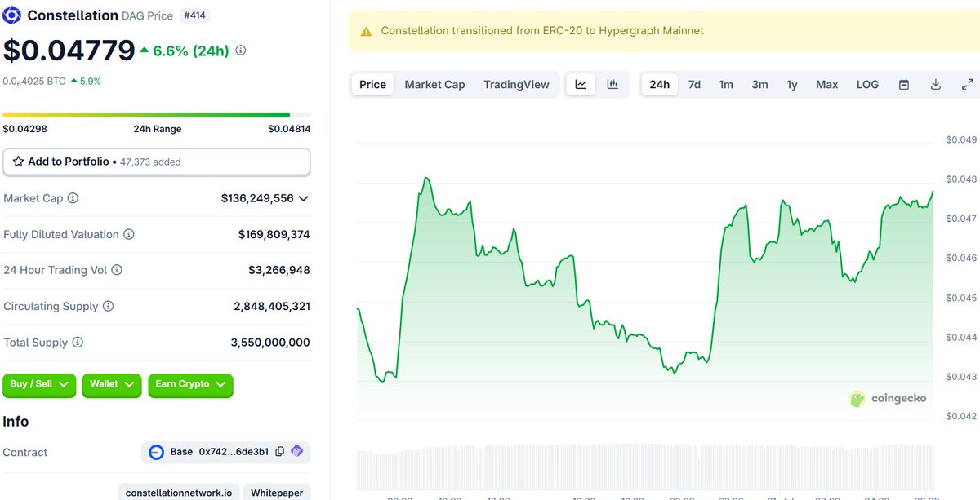The image size is (980, 500).
Task: Click the Base contract address chip
Action: click(226, 452)
